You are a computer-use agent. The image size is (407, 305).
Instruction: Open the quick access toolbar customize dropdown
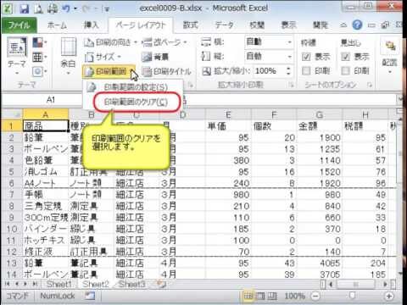[107, 9]
